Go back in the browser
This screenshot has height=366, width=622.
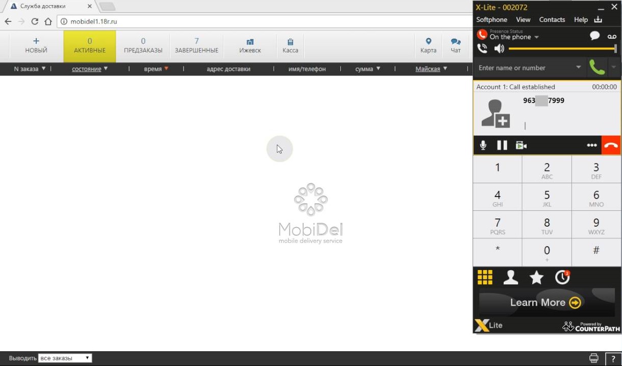[8, 21]
